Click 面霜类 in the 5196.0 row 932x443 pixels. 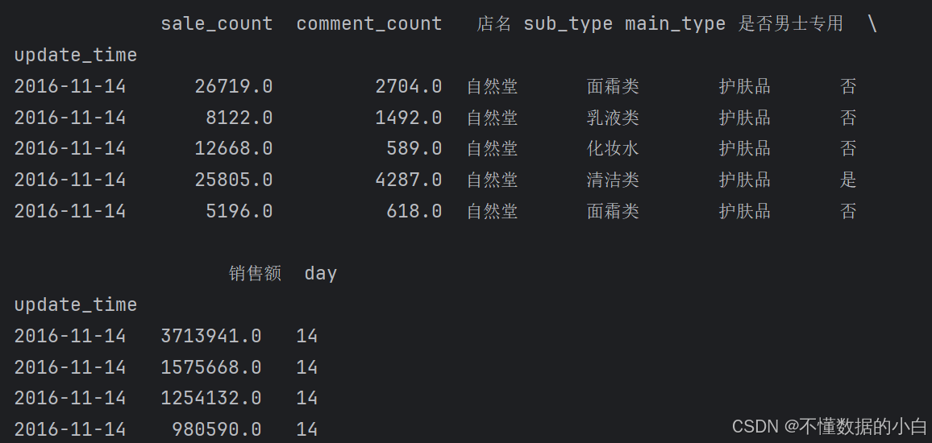coord(613,211)
